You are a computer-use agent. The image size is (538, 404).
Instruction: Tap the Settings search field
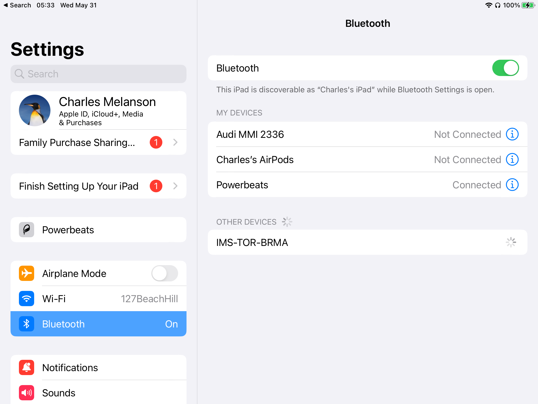point(99,74)
